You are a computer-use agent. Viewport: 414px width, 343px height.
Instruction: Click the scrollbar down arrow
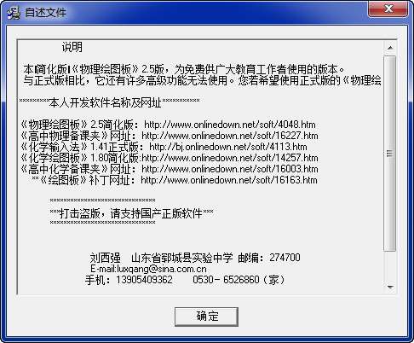pyautogui.click(x=390, y=287)
